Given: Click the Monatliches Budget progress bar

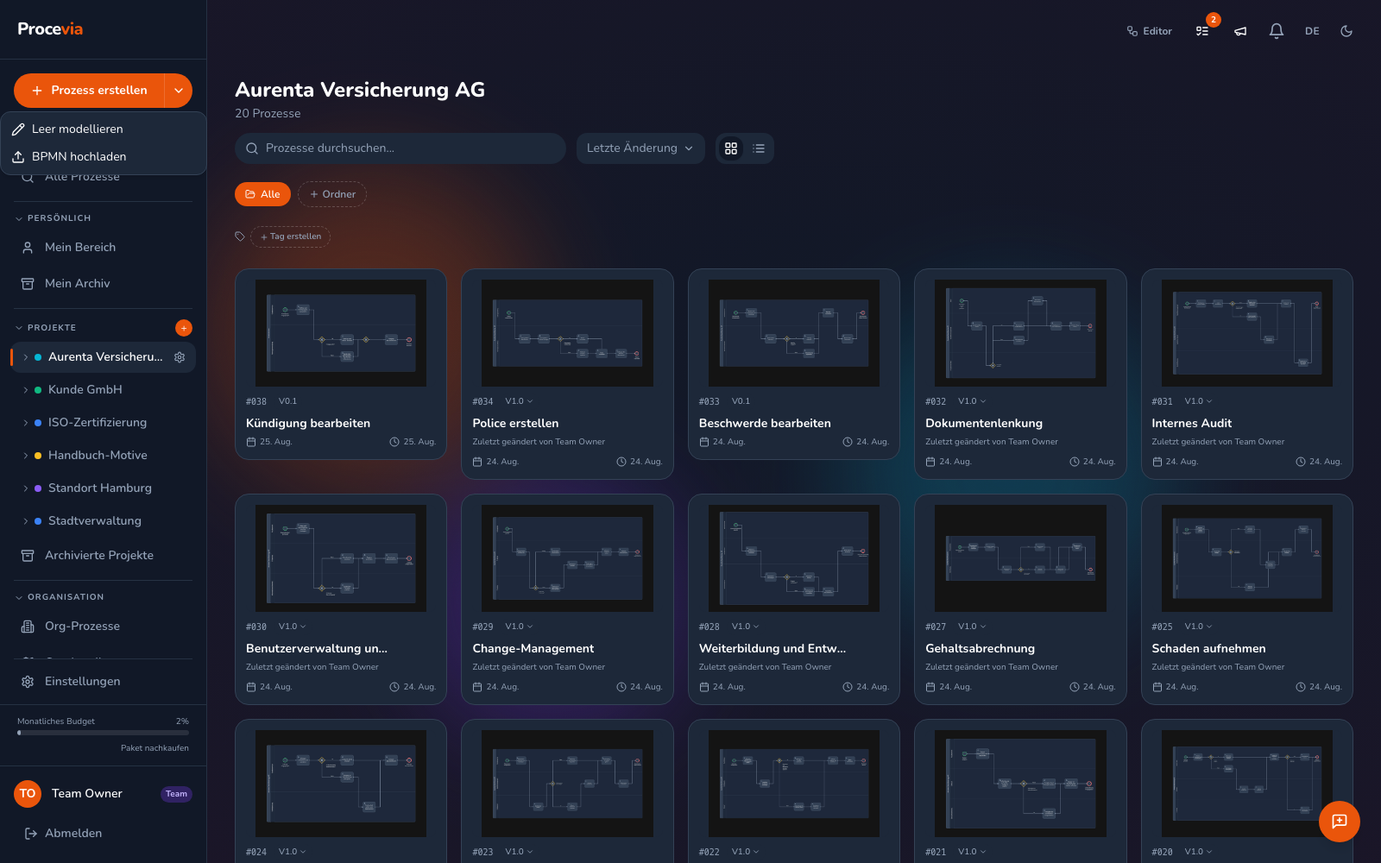Looking at the screenshot, I should coord(103,733).
